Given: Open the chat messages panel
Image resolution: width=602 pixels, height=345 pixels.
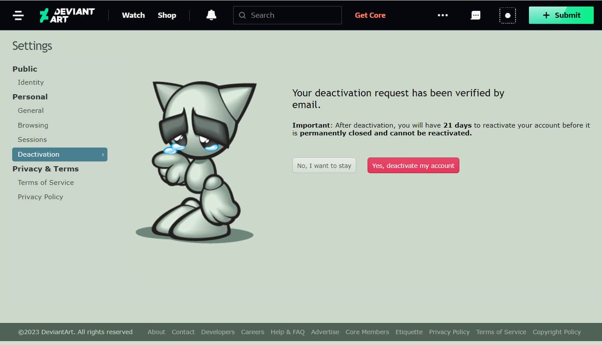Looking at the screenshot, I should click(x=475, y=15).
